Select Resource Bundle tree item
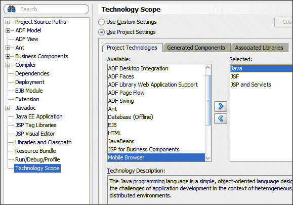 click(35, 151)
